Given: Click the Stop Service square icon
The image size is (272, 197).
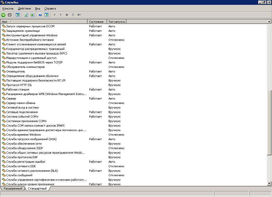Looking at the screenshot, I should (67, 15).
